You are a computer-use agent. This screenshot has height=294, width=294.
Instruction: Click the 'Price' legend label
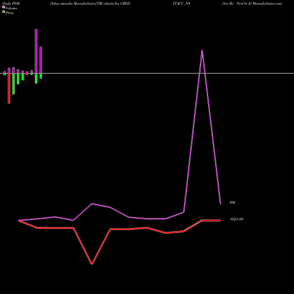point(10,13)
